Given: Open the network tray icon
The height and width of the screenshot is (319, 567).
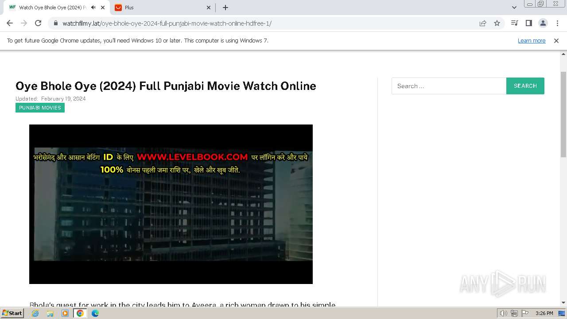Looking at the screenshot, I should pos(514,313).
